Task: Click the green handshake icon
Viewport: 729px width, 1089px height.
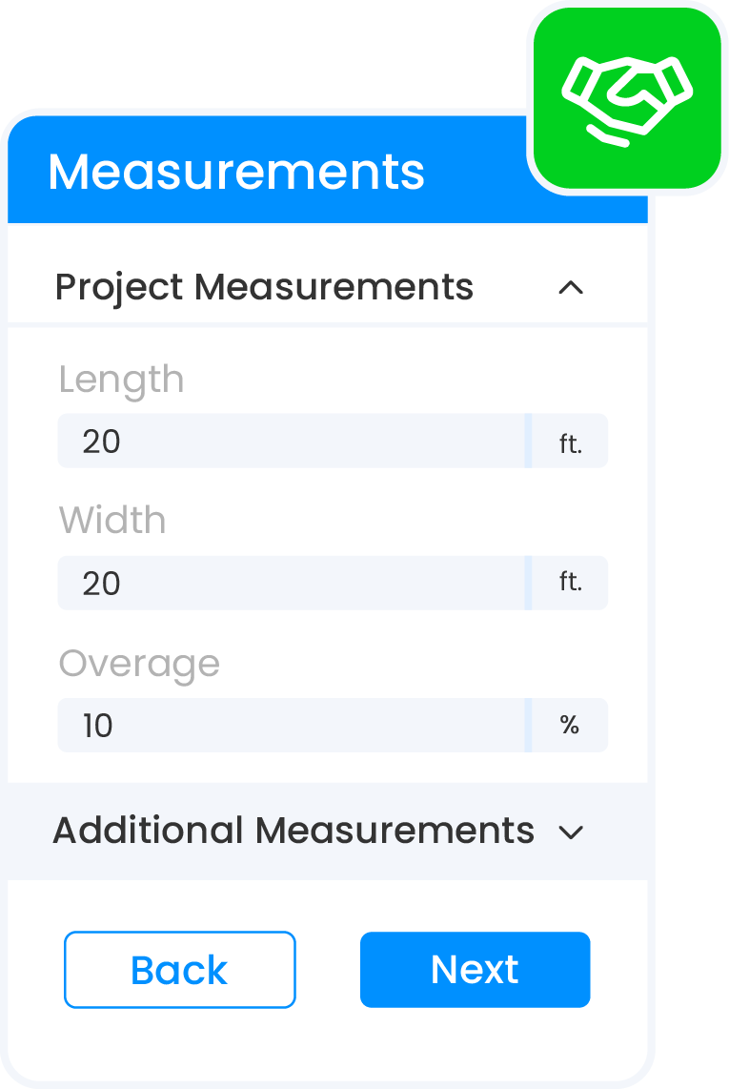Action: point(626,95)
